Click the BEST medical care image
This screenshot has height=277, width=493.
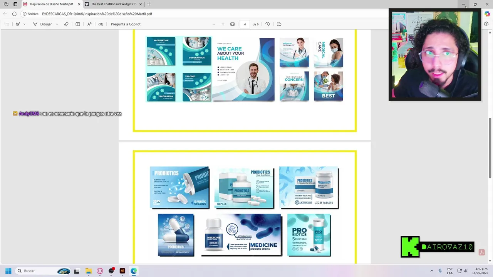pos(328,86)
